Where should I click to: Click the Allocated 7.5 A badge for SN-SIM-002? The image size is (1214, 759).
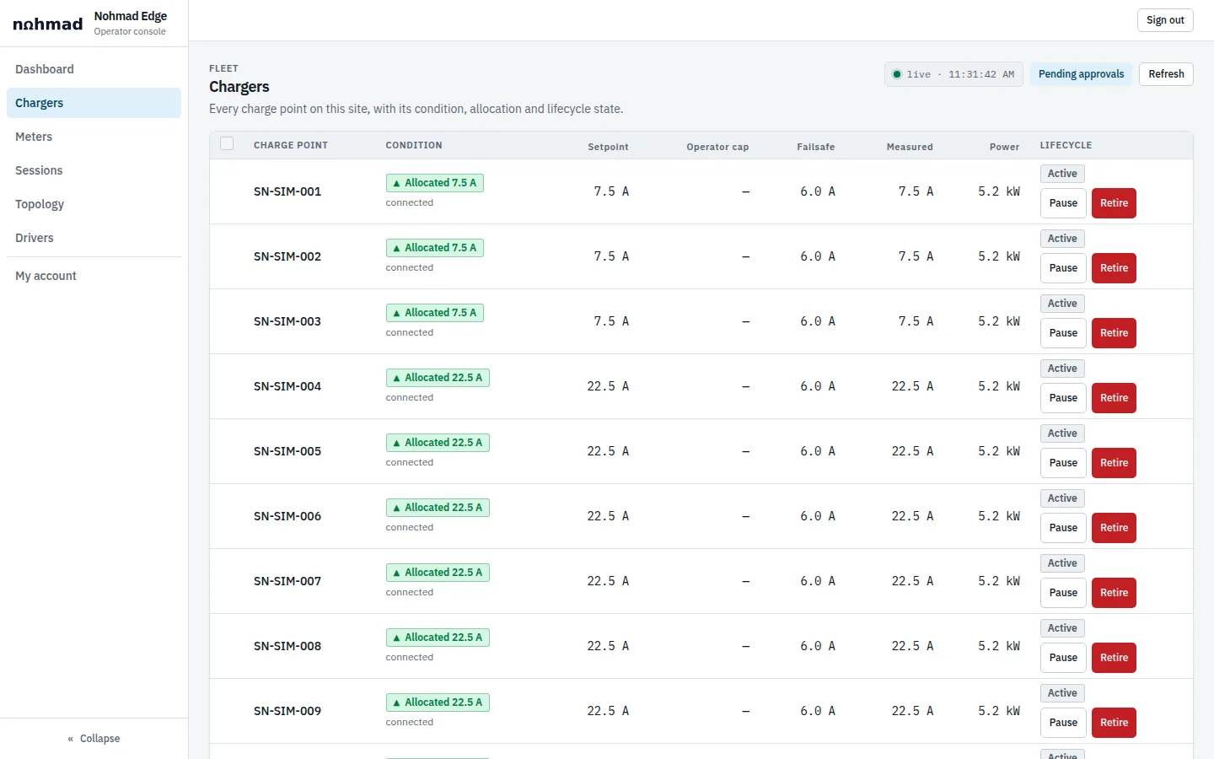(x=435, y=248)
